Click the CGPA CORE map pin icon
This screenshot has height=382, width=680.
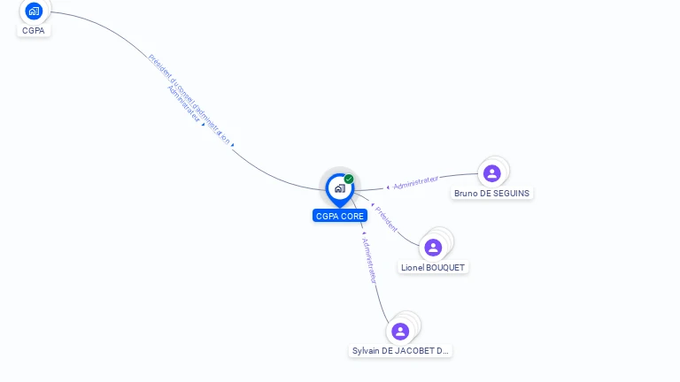tap(340, 190)
